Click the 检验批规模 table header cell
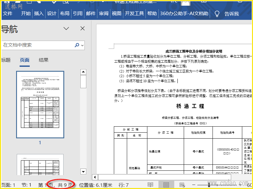The image size is (253, 189). coord(198,133)
